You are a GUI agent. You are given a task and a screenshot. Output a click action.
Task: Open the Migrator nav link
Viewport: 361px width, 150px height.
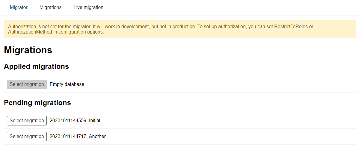pos(19,7)
